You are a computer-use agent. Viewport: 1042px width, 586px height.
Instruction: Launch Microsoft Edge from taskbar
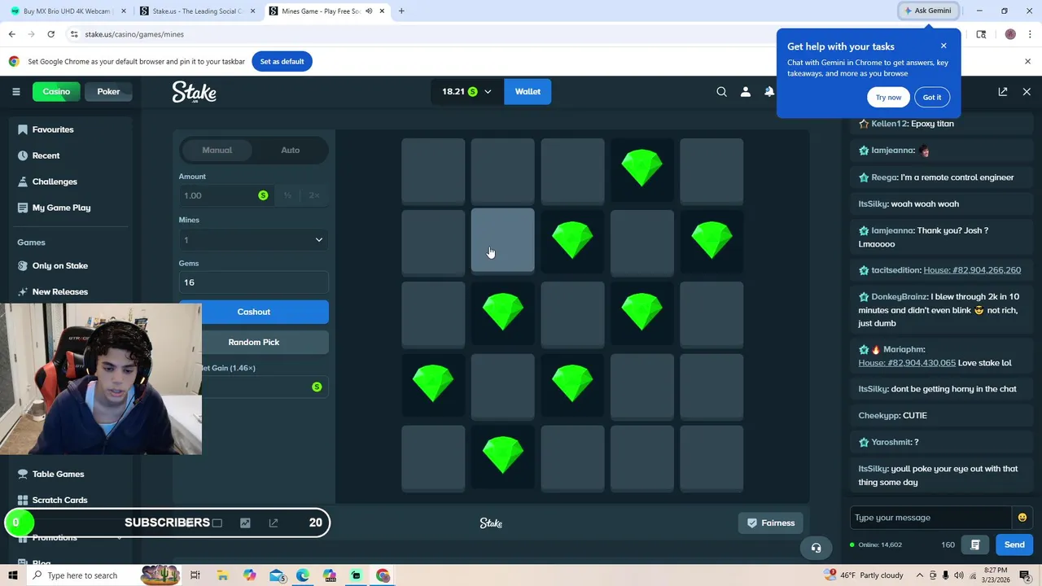303,575
